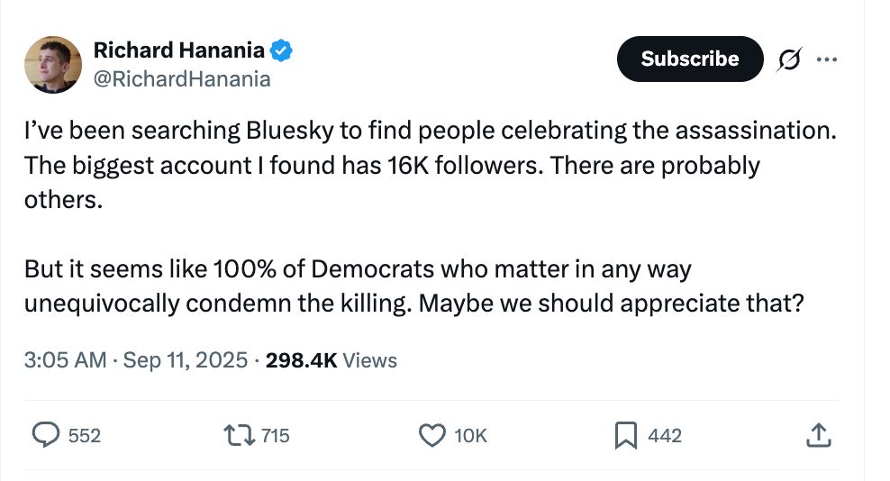Click the Grok slashed-circle icon

click(x=790, y=59)
